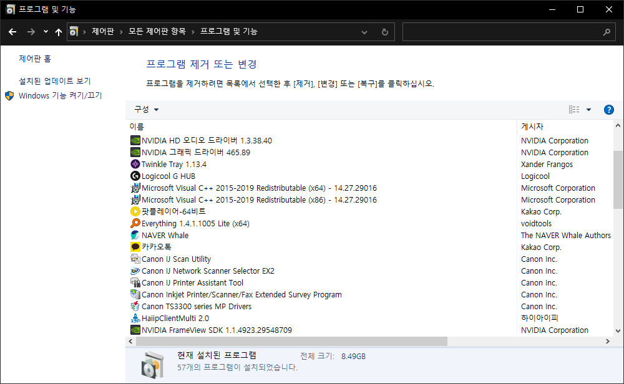The width and height of the screenshot is (624, 384).
Task: Select Logicool publisher cell
Action: click(x=535, y=176)
